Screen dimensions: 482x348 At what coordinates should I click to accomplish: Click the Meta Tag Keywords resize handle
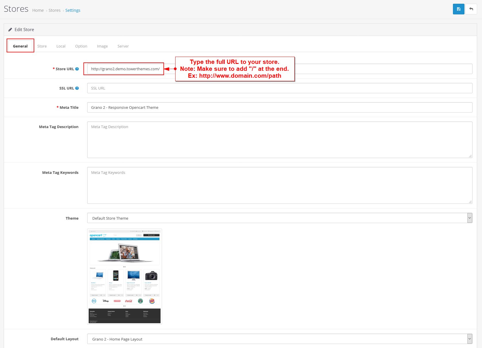[x=470, y=202]
